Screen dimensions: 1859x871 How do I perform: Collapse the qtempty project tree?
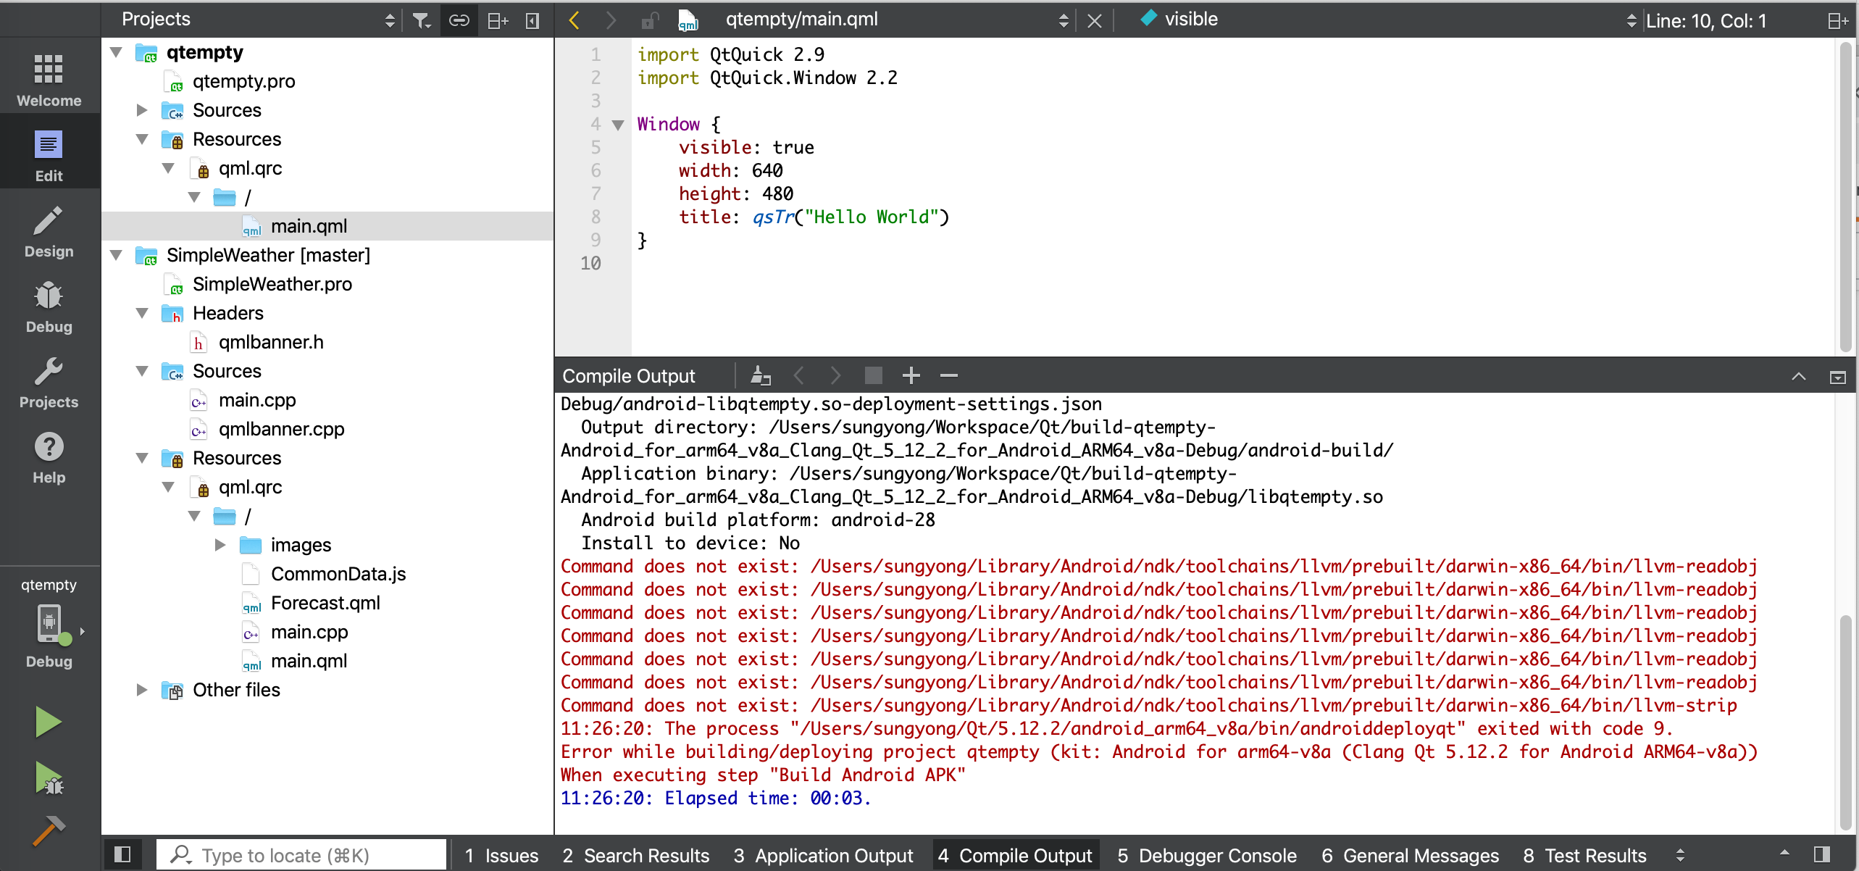coord(116,52)
